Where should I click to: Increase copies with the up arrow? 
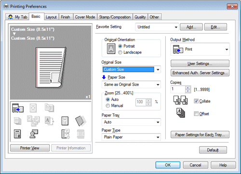188,87
